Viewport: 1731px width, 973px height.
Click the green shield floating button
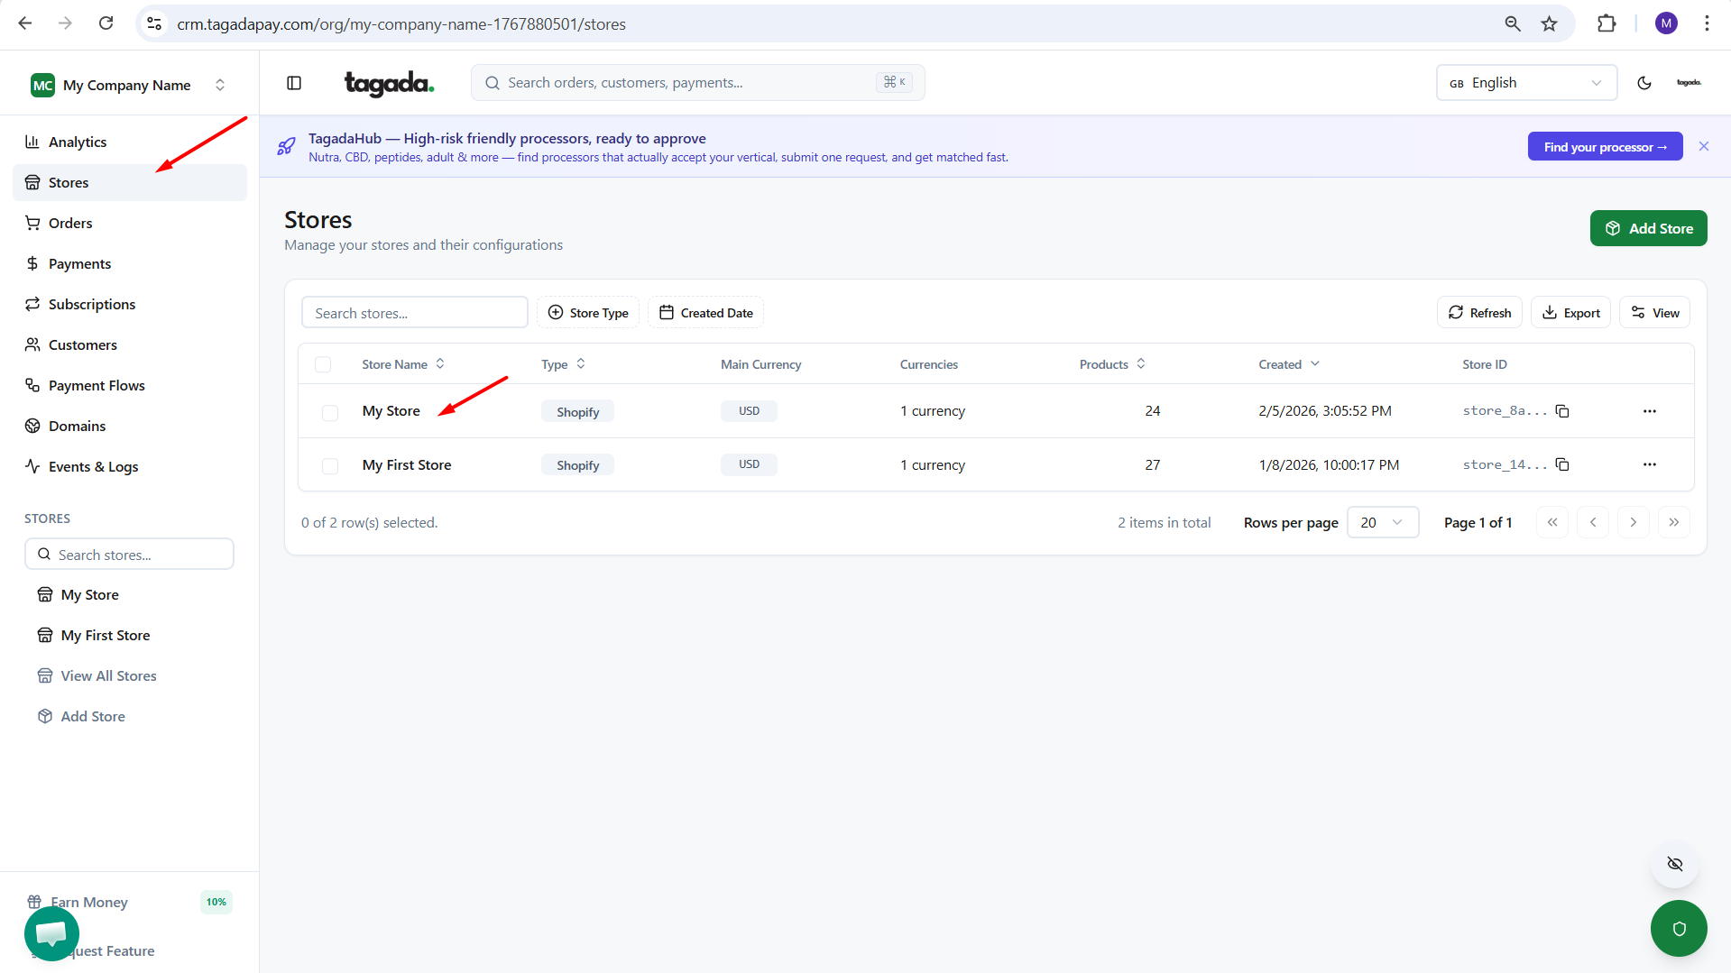click(x=1678, y=928)
